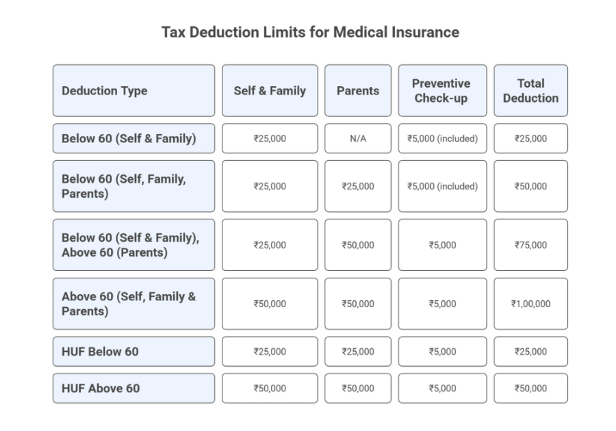
Task: Select the ₹50,000 total for HUF Above 60
Action: coord(530,388)
